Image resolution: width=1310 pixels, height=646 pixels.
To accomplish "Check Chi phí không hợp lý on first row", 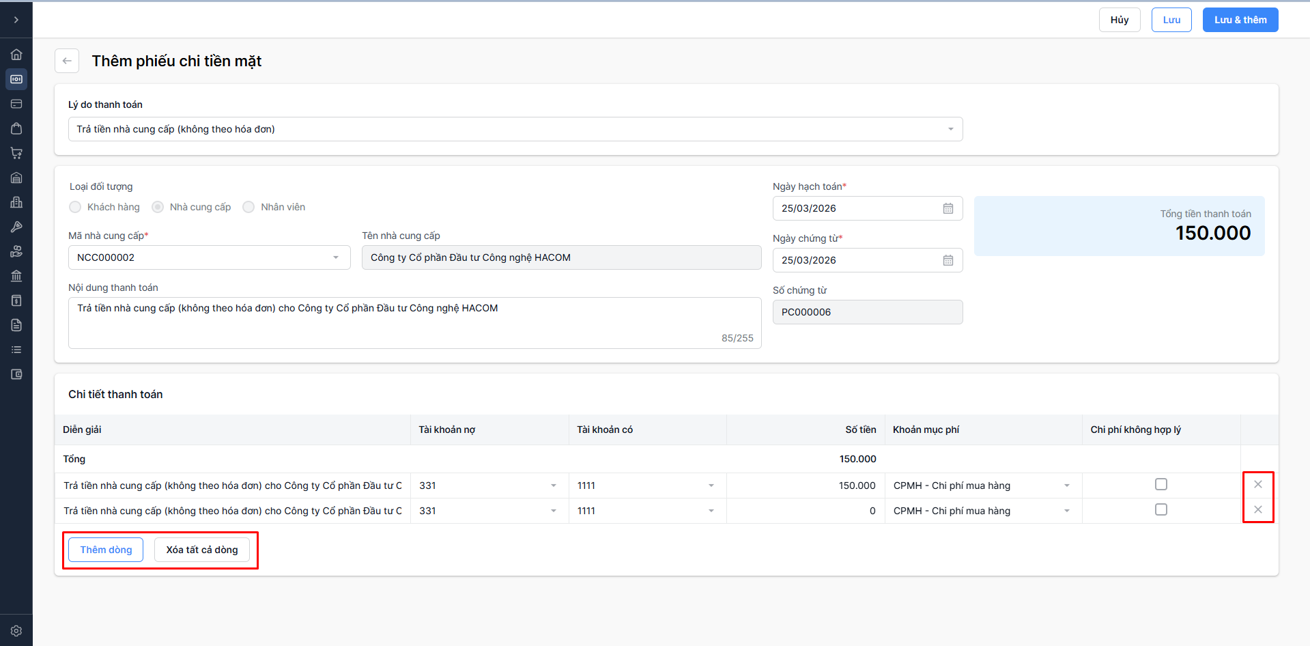I will (1161, 484).
